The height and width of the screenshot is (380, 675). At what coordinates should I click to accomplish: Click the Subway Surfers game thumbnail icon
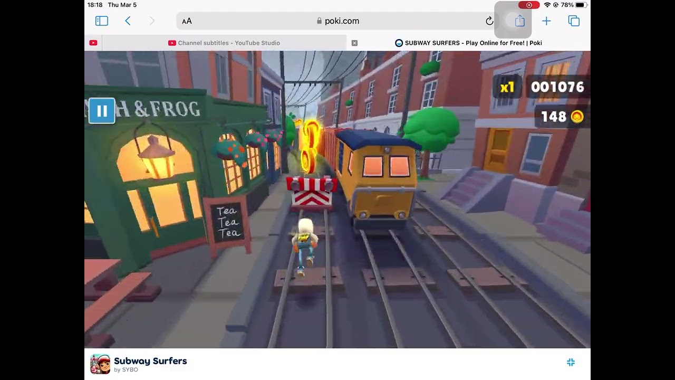(x=100, y=364)
